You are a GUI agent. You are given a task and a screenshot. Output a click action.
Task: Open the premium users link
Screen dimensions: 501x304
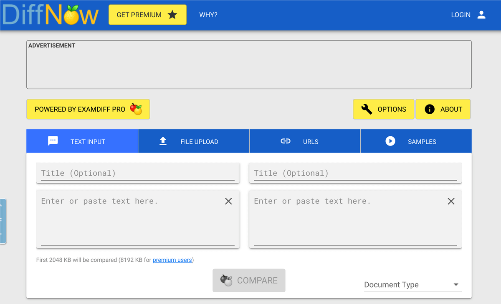[172, 260]
